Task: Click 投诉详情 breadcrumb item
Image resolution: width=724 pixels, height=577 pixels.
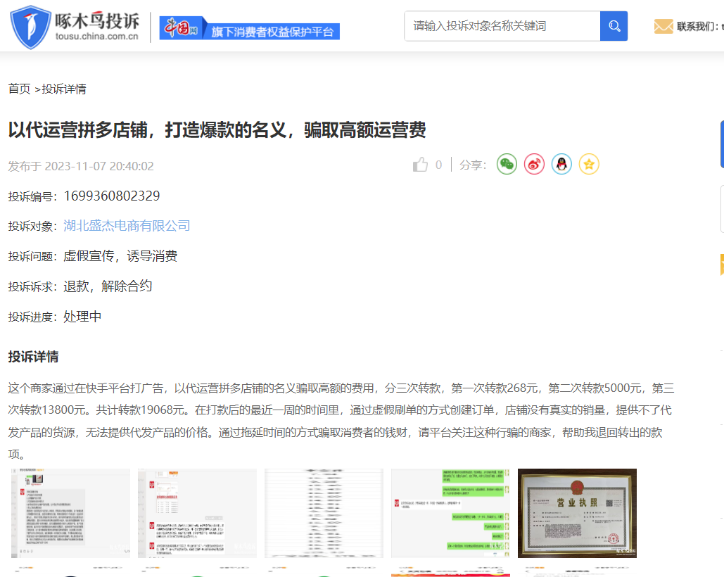Action: pyautogui.click(x=64, y=89)
